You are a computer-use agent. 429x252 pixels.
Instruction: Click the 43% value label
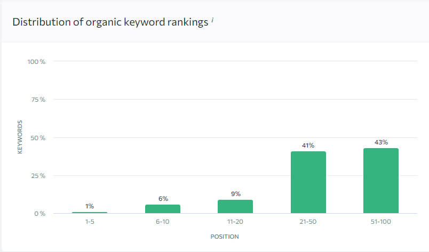pyautogui.click(x=381, y=142)
